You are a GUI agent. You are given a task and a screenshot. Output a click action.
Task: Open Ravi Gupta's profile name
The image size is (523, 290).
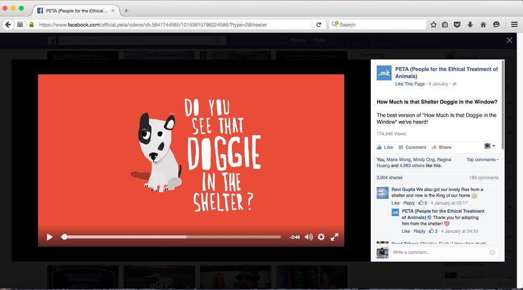(403, 189)
